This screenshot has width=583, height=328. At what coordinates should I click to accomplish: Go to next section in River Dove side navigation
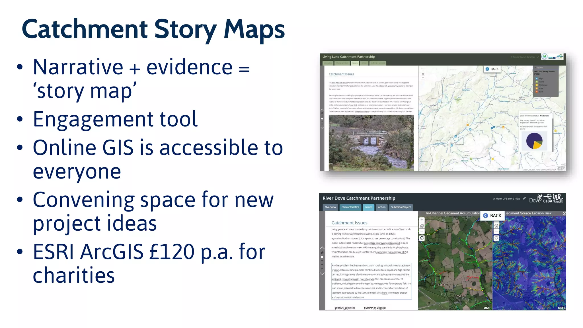point(322,274)
